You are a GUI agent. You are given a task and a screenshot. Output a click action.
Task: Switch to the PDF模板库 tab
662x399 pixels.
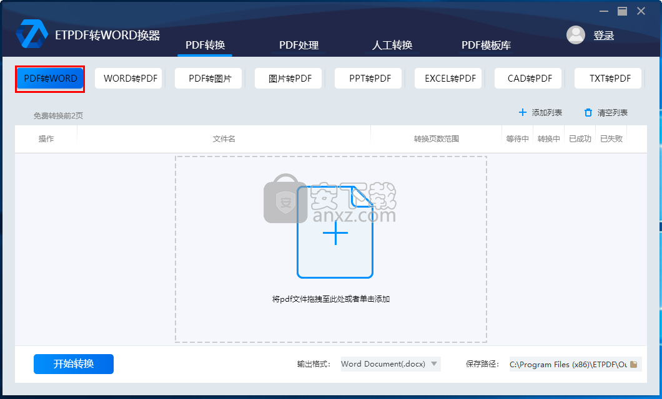tap(486, 45)
